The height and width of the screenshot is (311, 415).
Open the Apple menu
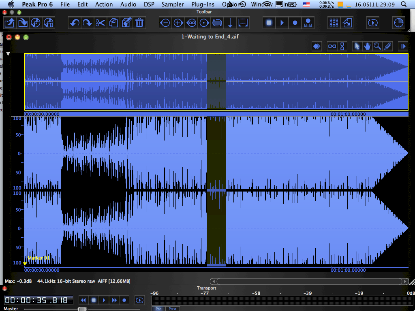[11, 4]
